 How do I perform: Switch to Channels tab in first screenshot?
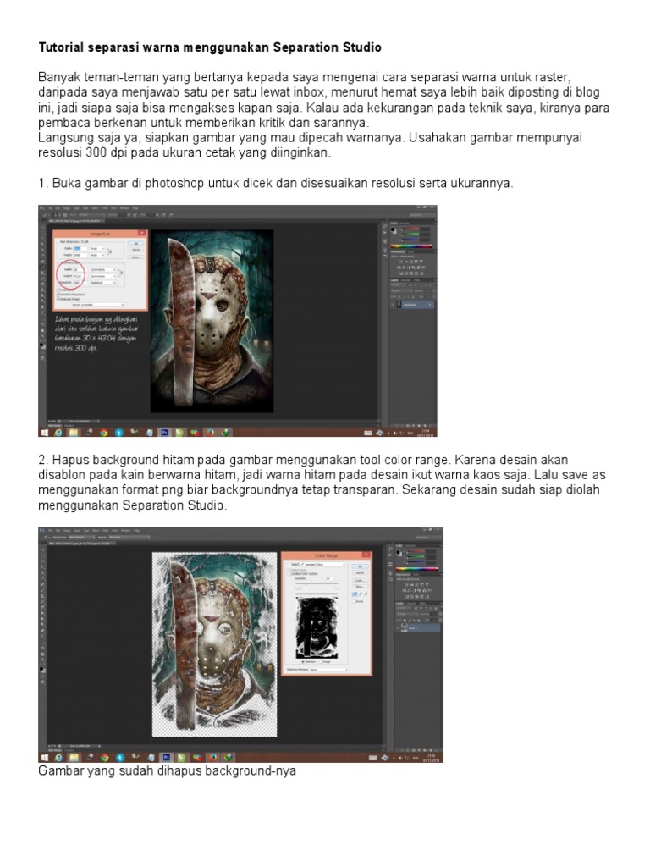[405, 280]
